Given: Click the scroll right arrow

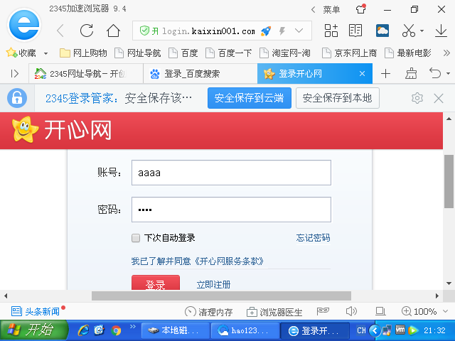Looking at the screenshot, I should coord(437,296).
